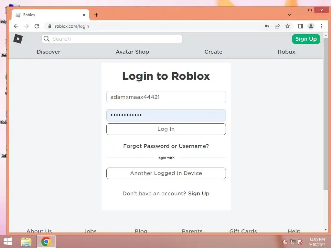Click the address bar URL
Viewport: 331px width, 248px height.
(72, 26)
